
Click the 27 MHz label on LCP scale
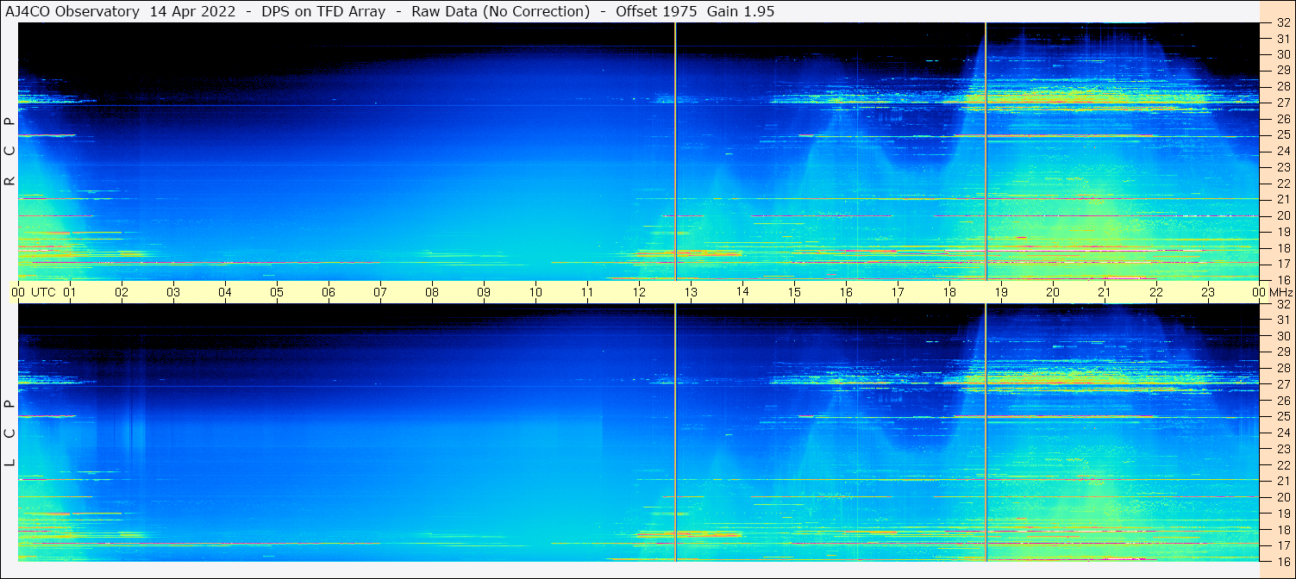click(1283, 384)
